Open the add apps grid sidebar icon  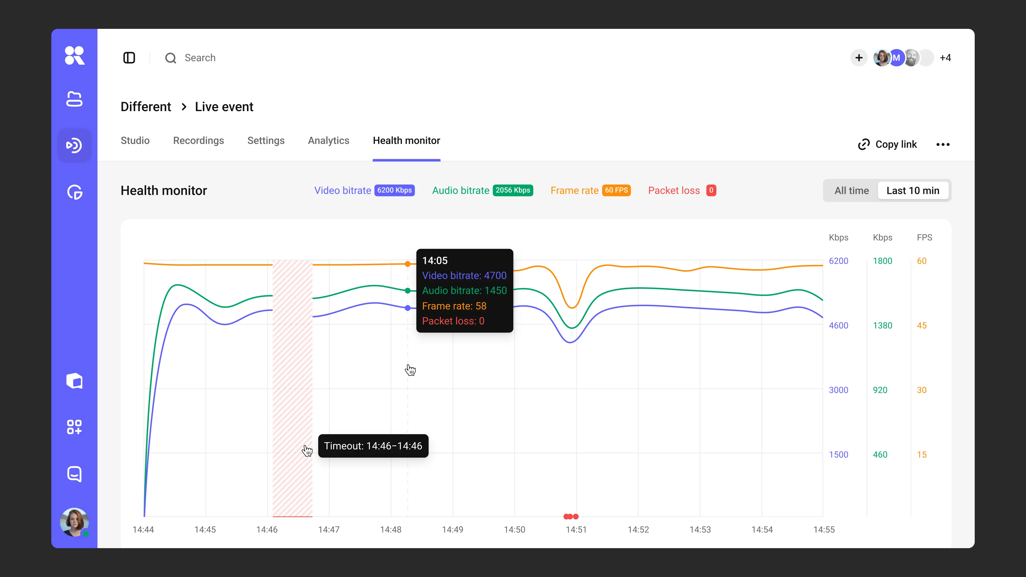pyautogui.click(x=75, y=427)
